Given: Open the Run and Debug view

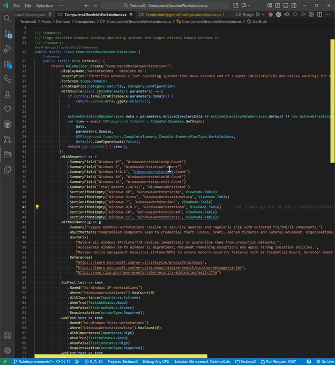Looking at the screenshot, I should (8, 49).
